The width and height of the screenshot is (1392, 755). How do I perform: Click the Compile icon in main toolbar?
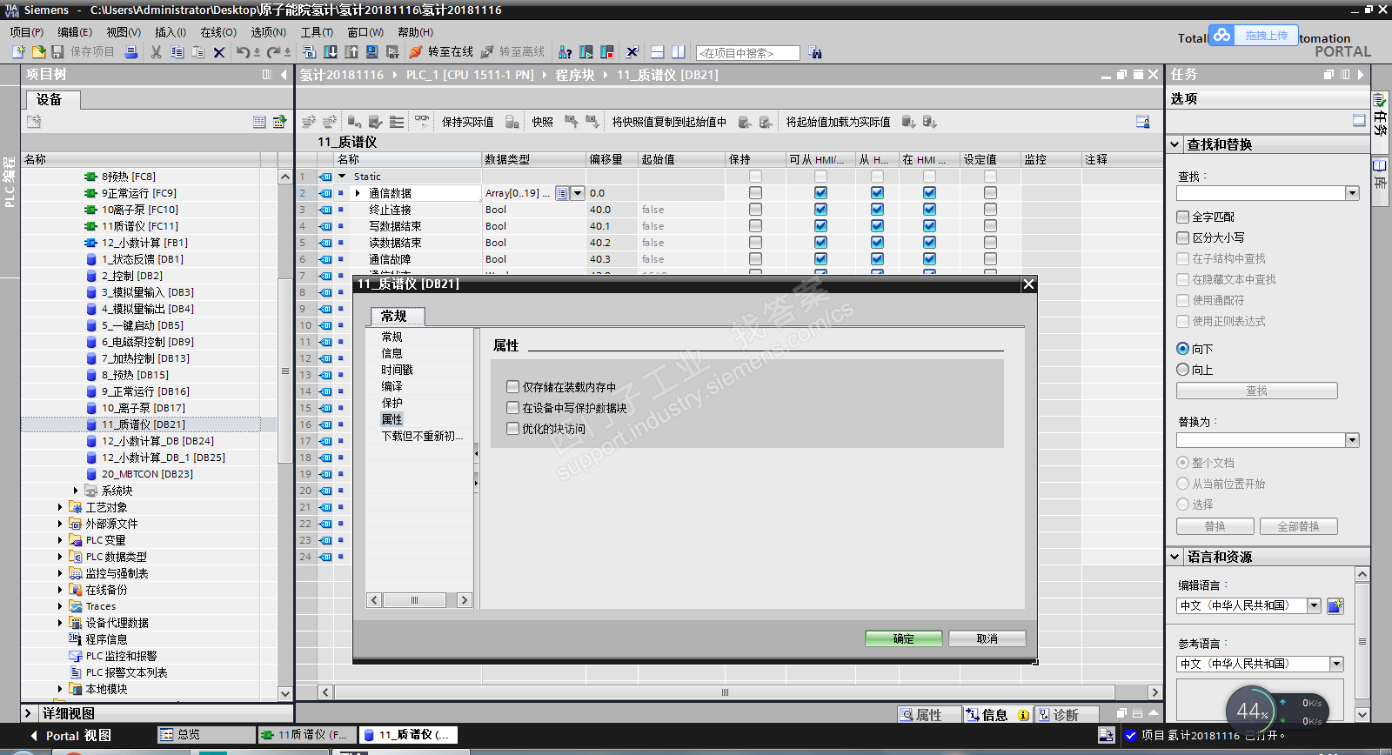click(x=311, y=52)
